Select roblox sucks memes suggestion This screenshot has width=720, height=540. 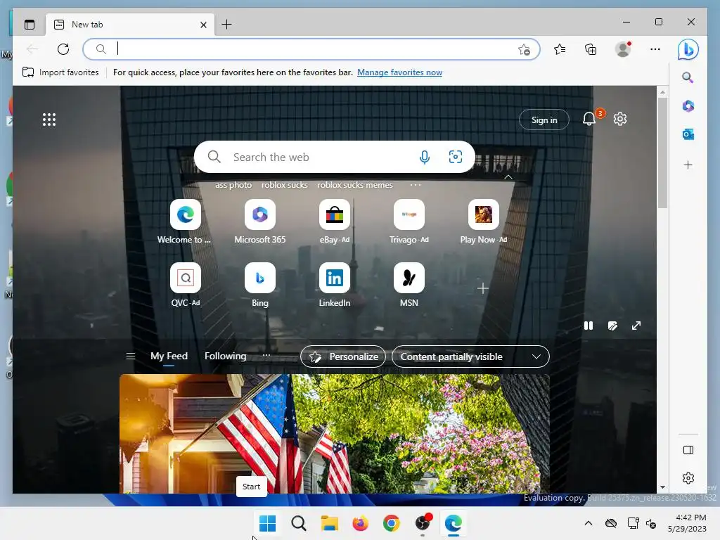pyautogui.click(x=355, y=185)
